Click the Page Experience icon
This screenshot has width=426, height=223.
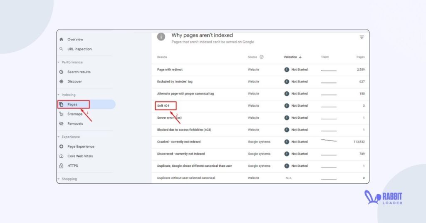click(x=62, y=146)
